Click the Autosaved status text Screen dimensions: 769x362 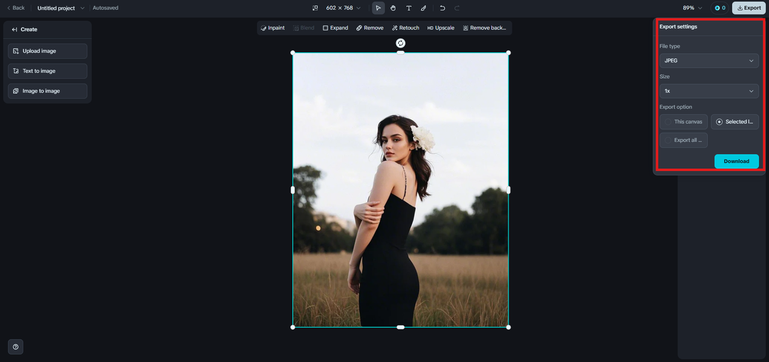pos(106,8)
